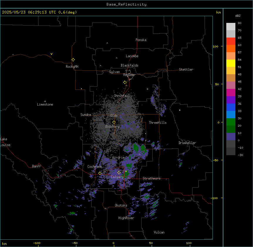
Task: Click the Ponoka city label
Action: click(141, 40)
